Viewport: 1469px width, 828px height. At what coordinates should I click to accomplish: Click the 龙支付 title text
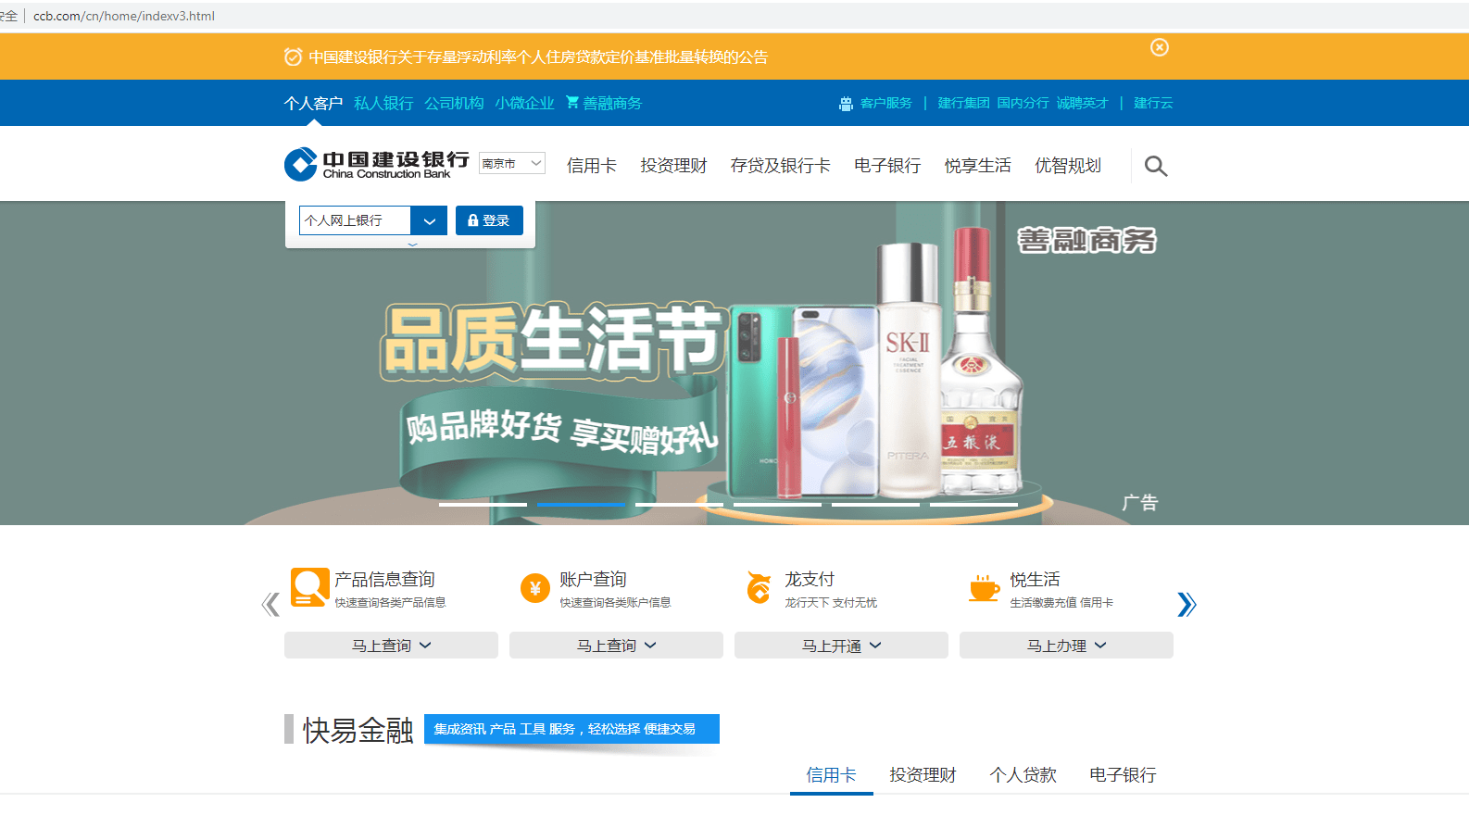pyautogui.click(x=810, y=580)
